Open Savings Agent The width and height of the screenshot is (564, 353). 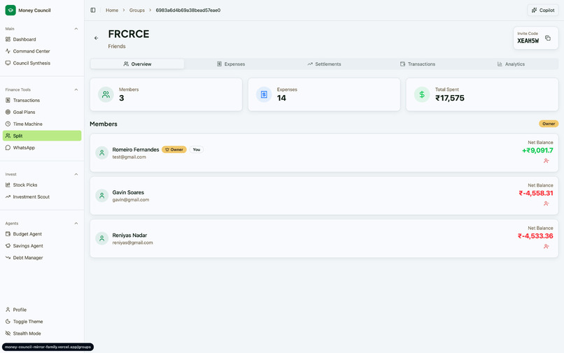pos(42,246)
